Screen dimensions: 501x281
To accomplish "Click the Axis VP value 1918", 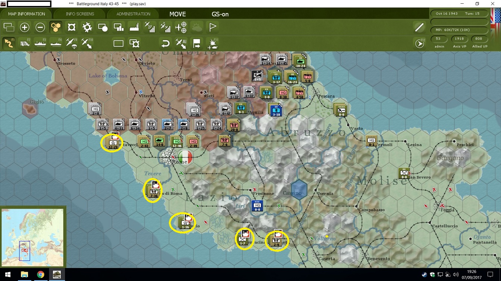I will [x=459, y=39].
